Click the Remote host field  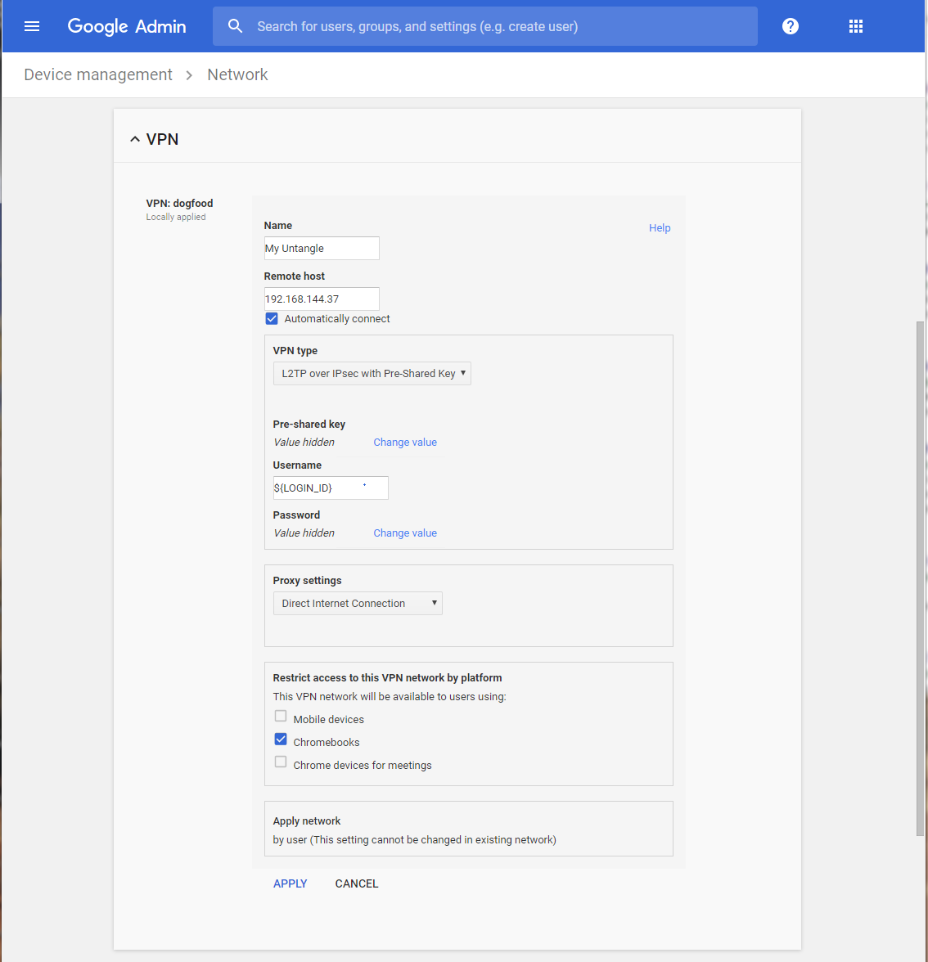click(322, 299)
